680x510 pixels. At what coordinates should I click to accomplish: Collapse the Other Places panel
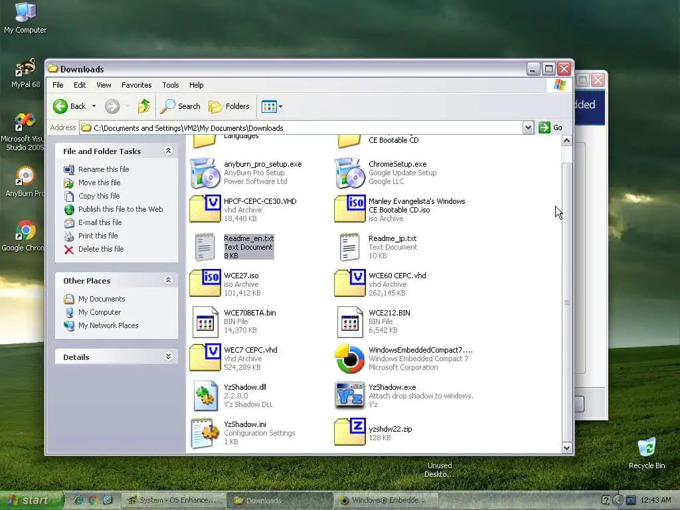coord(168,280)
